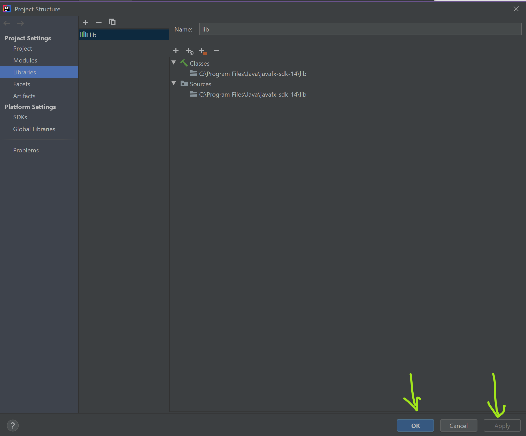This screenshot has width=526, height=436.
Task: Click the add library root plus icon
Action: pyautogui.click(x=176, y=51)
